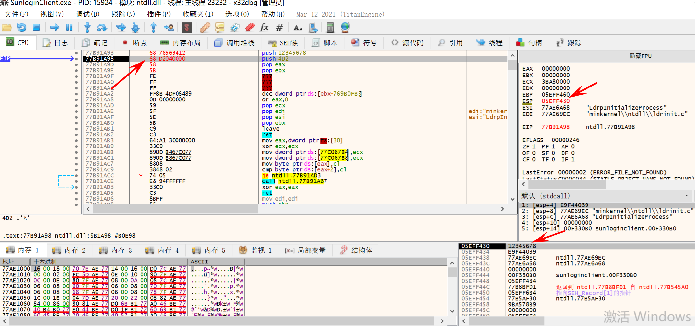Open the patches dialog with bandage icon
This screenshot has height=326, width=695.
205,28
